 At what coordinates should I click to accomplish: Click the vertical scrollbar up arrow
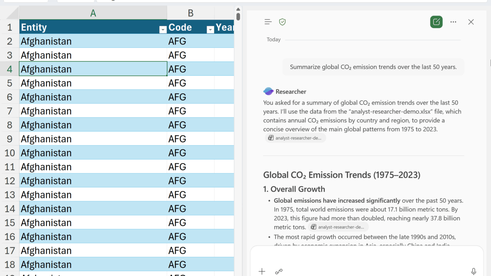238,10
